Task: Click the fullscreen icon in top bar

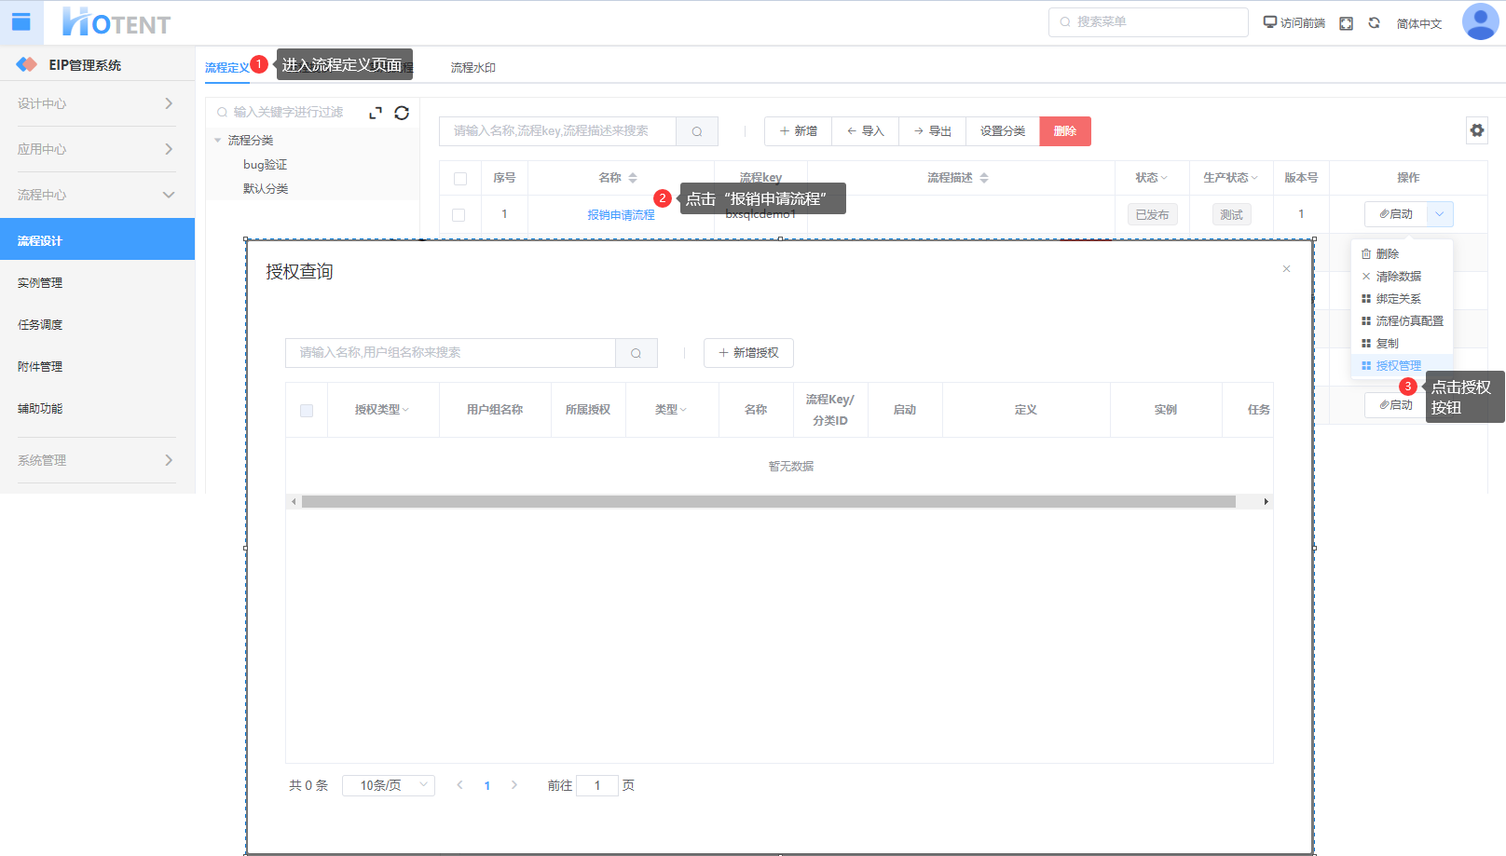Action: (x=1346, y=23)
